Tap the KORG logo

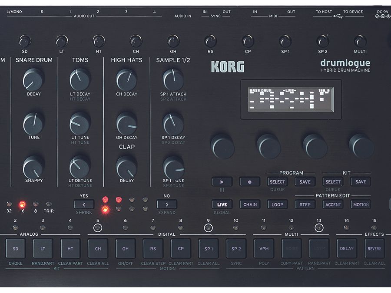[x=228, y=67]
